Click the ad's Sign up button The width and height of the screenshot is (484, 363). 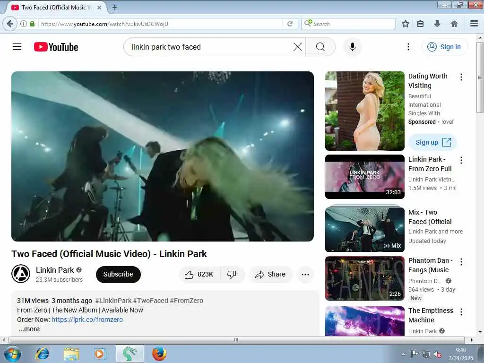coord(432,142)
